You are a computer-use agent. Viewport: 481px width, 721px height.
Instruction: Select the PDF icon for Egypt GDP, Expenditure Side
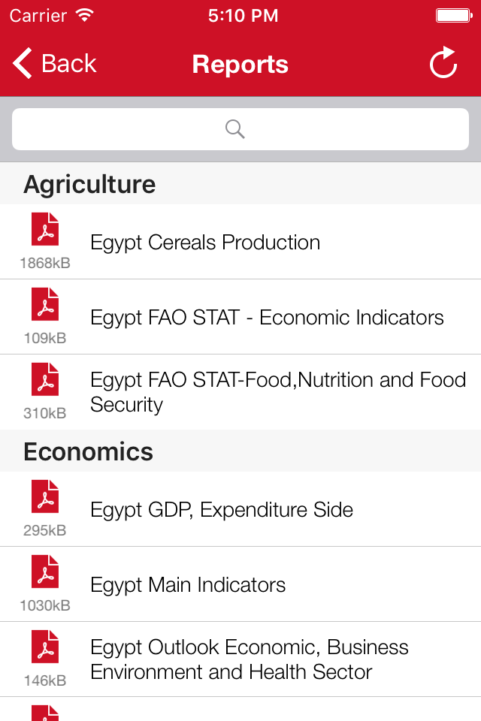pyautogui.click(x=44, y=498)
